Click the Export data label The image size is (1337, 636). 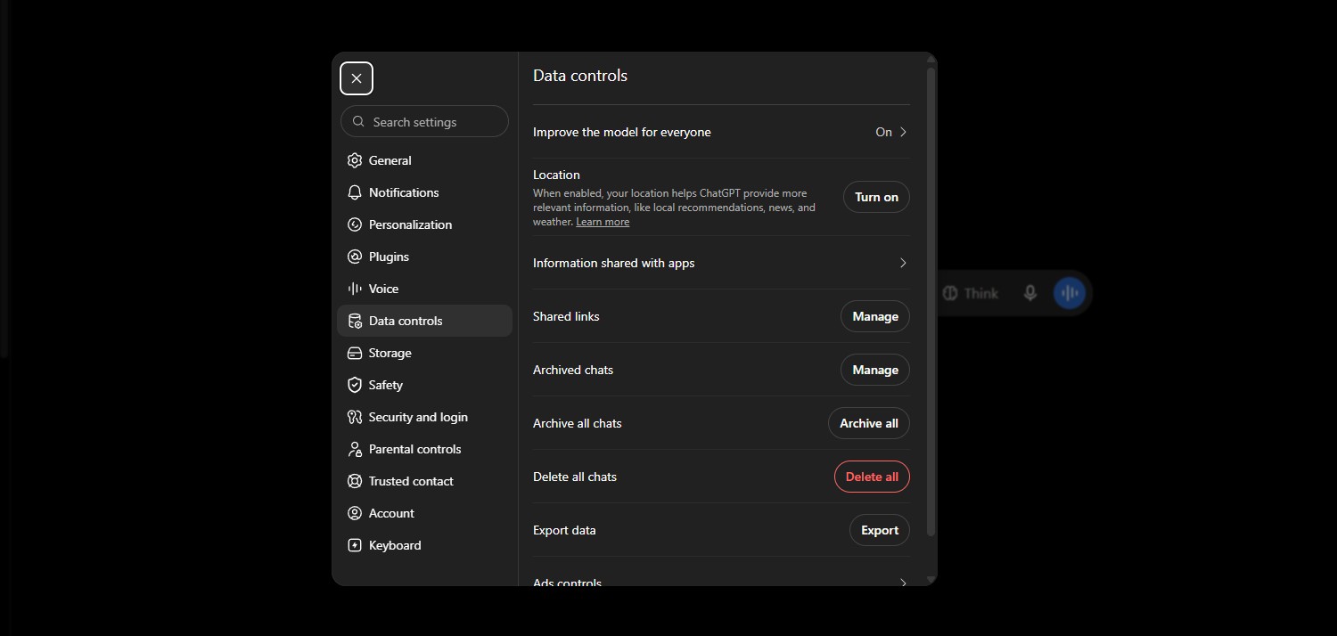tap(564, 530)
